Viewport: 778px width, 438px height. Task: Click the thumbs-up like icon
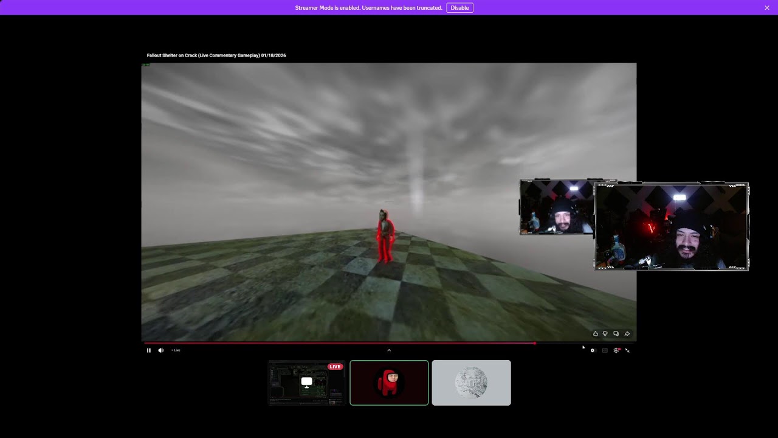tap(595, 333)
